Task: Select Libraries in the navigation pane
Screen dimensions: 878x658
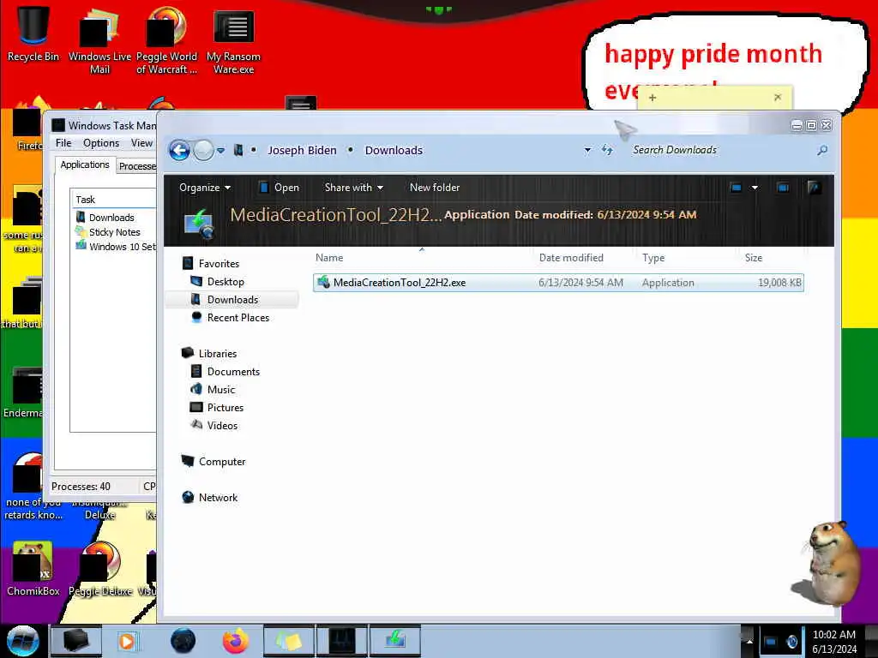Action: 209,354
